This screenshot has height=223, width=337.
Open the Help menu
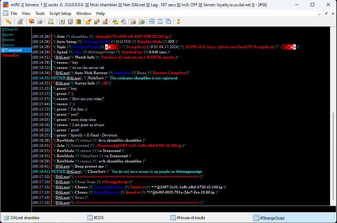click(x=100, y=14)
